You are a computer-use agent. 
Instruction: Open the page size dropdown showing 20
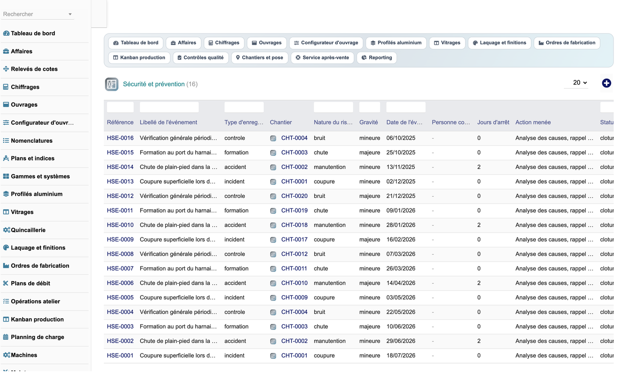[x=576, y=82]
